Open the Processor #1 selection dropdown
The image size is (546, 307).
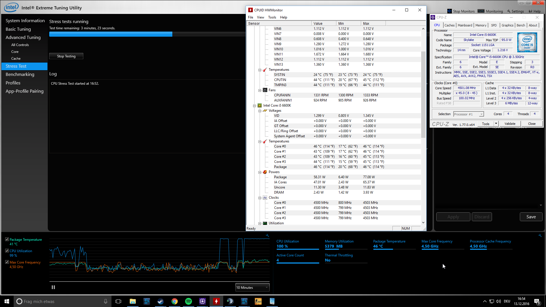(x=468, y=114)
